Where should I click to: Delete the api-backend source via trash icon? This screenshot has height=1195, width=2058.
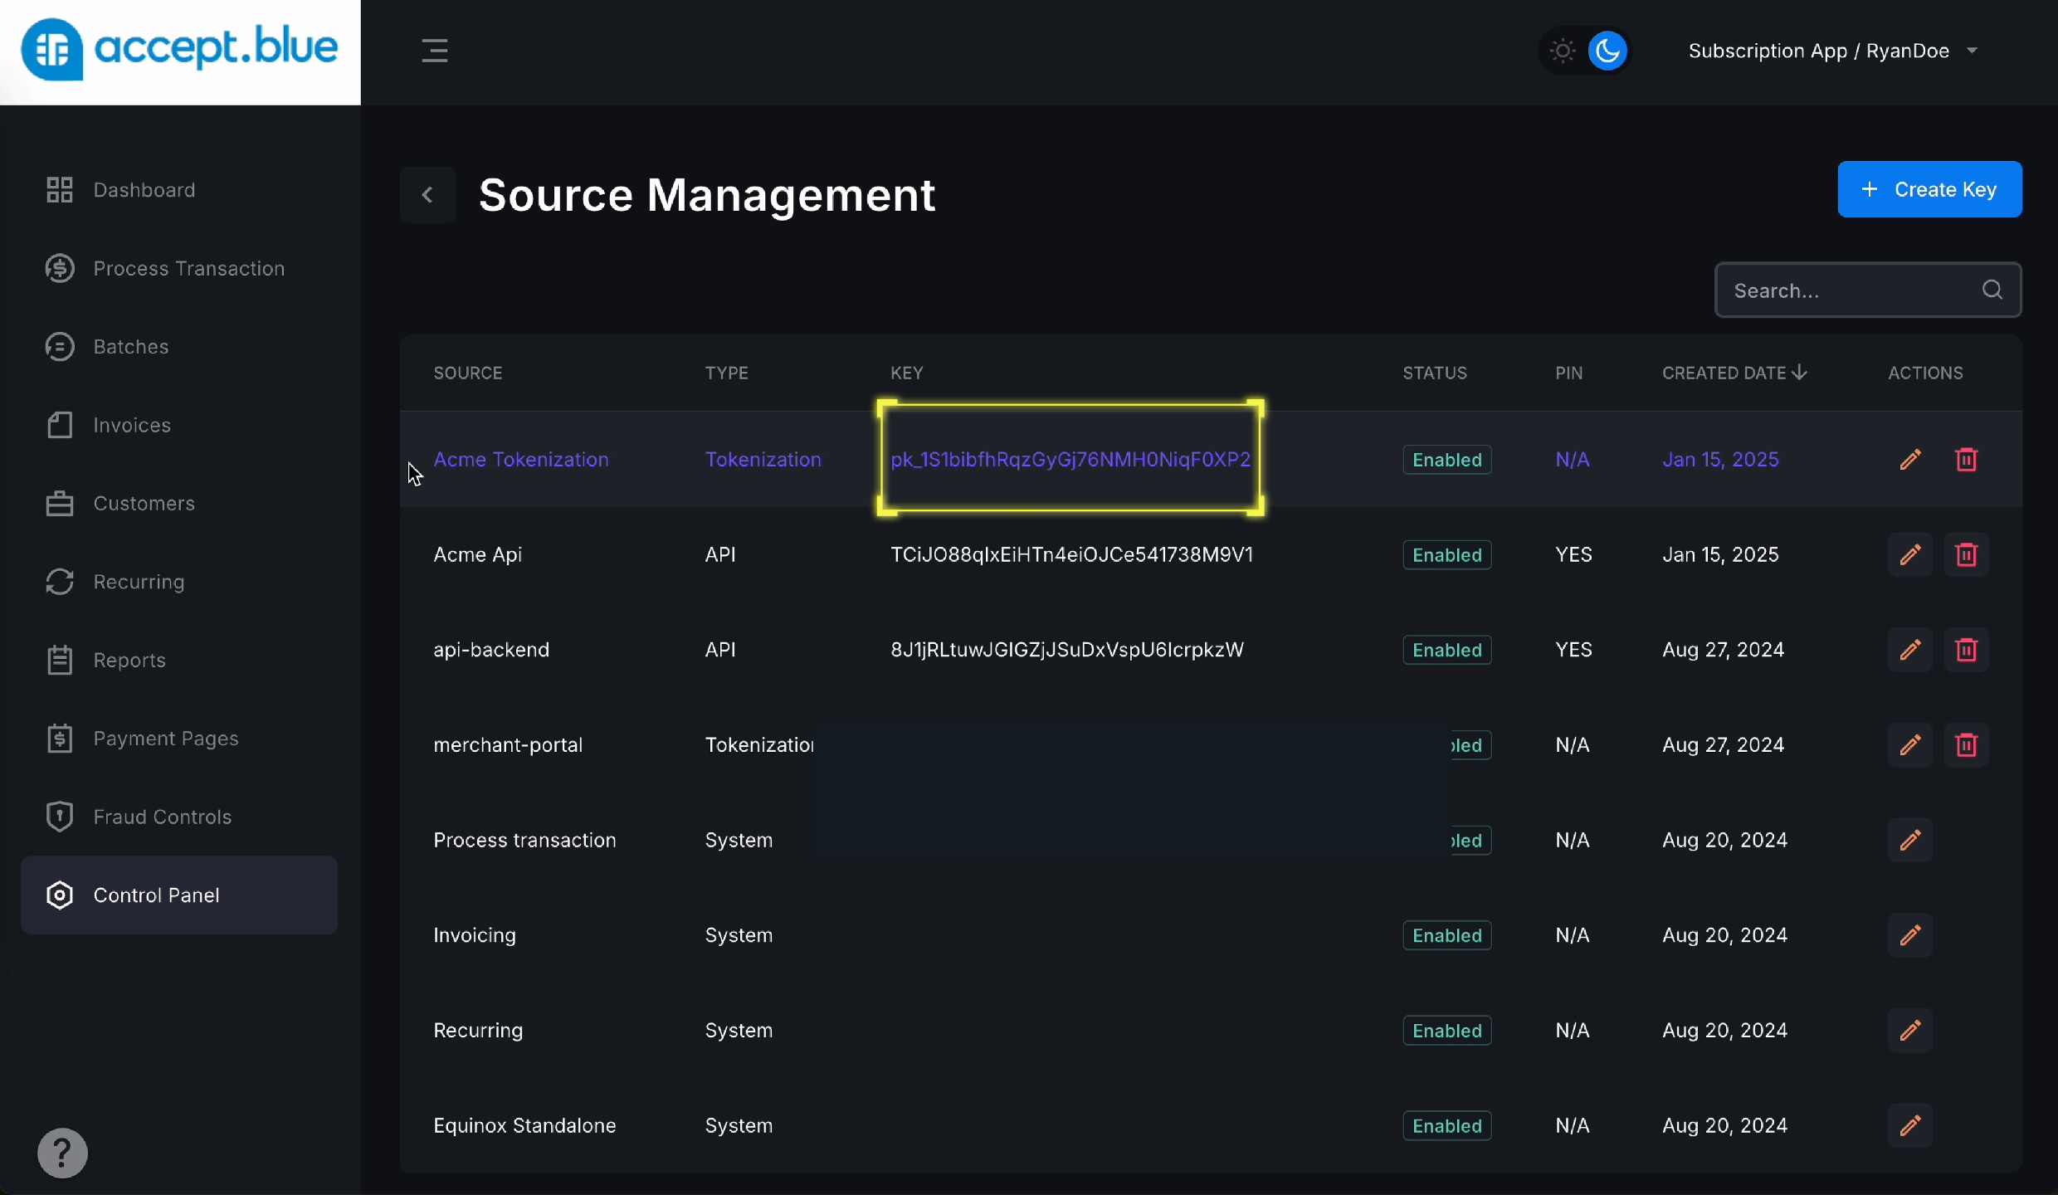pyautogui.click(x=1967, y=650)
